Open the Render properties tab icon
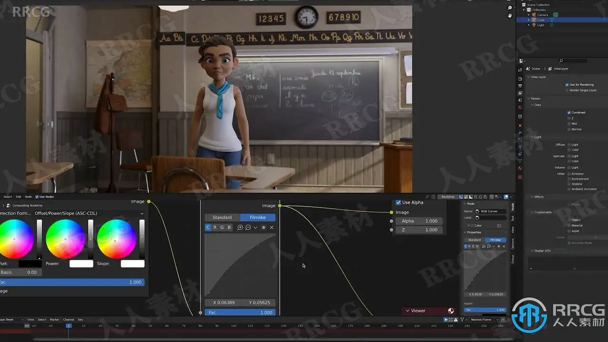The image size is (608, 342). (x=520, y=78)
